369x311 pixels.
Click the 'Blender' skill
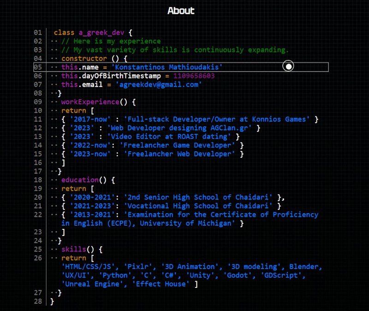pyautogui.click(x=304, y=267)
